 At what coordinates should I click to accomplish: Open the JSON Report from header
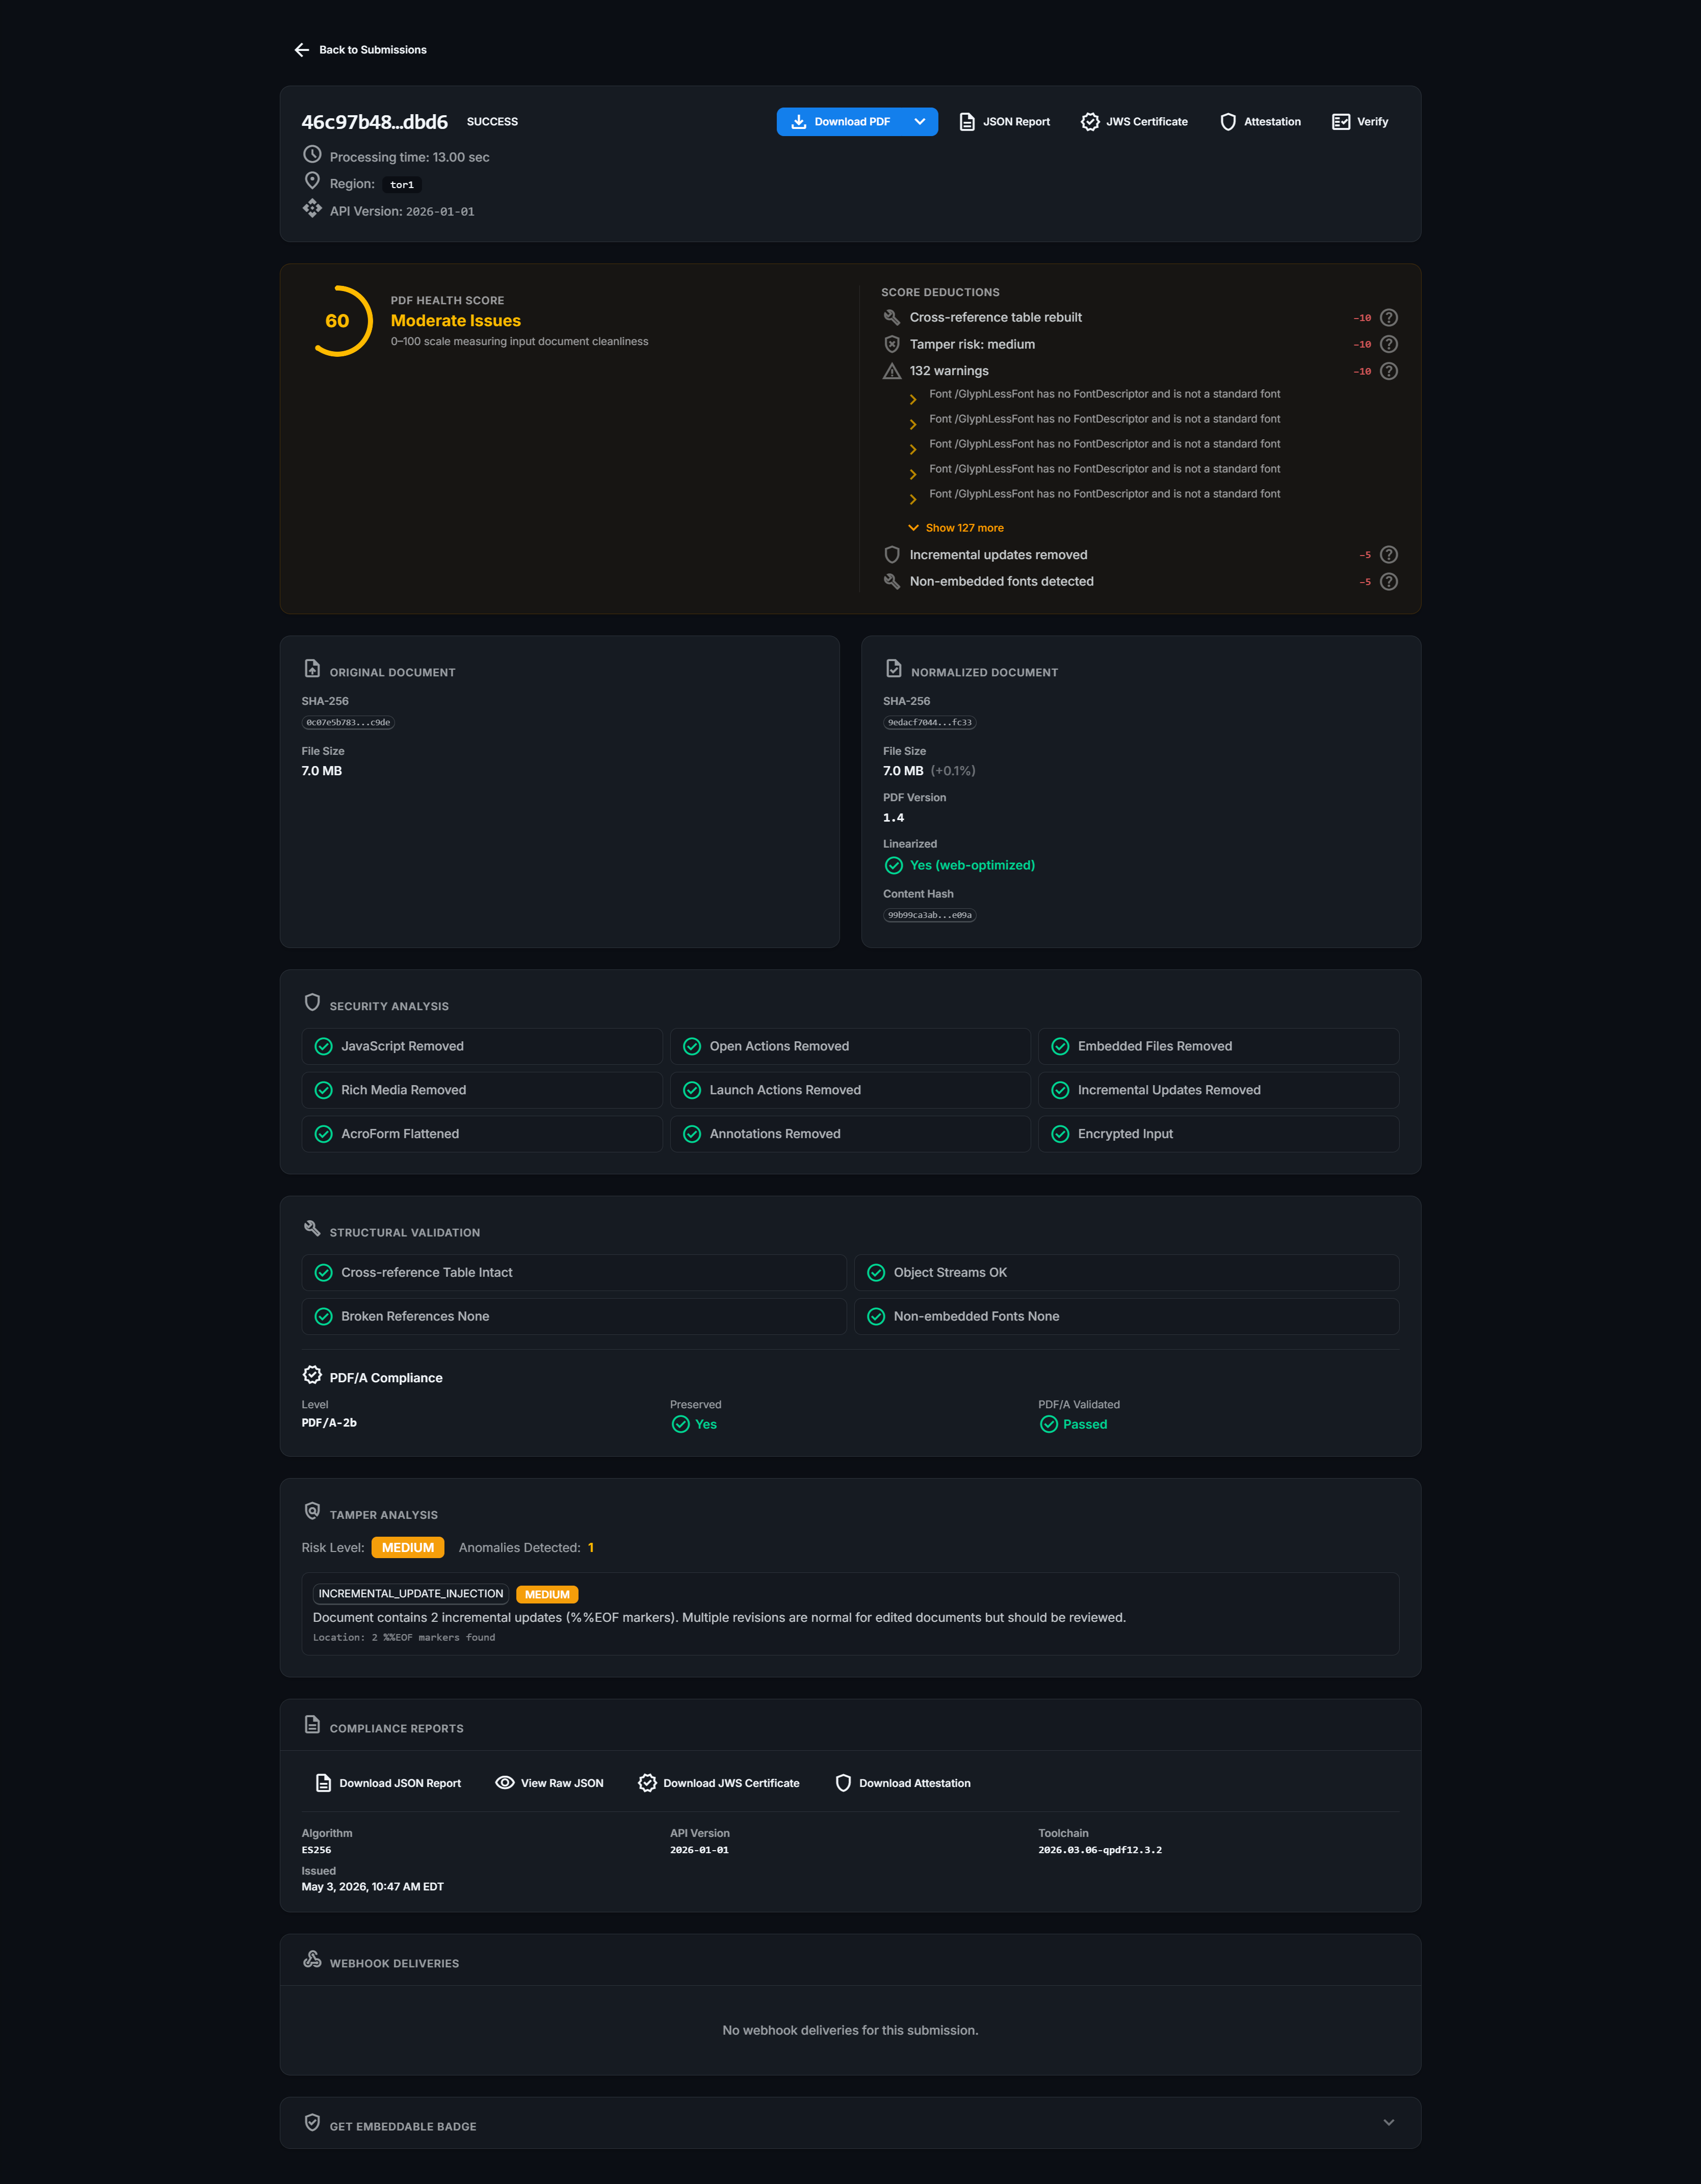tap(1004, 122)
